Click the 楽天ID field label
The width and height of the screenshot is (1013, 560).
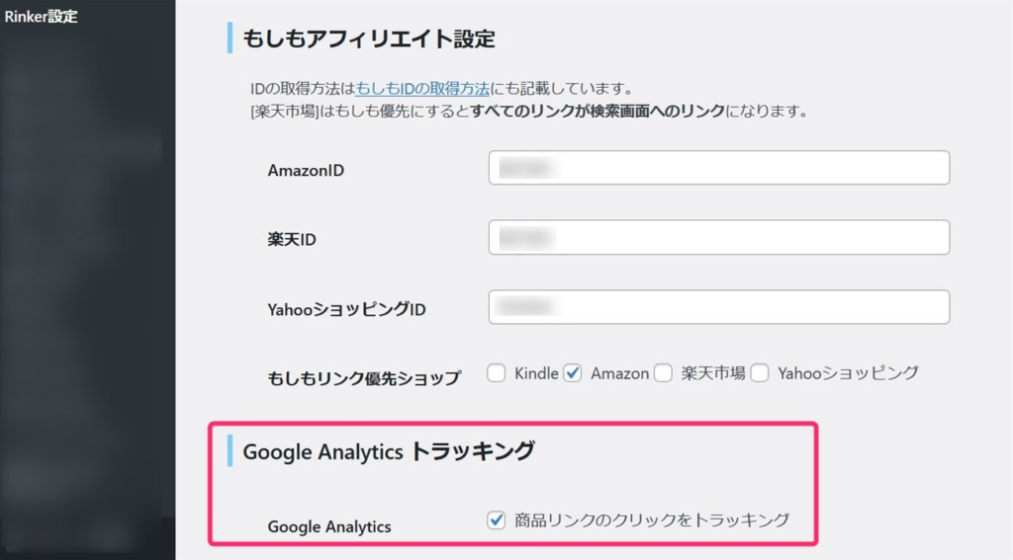(292, 239)
